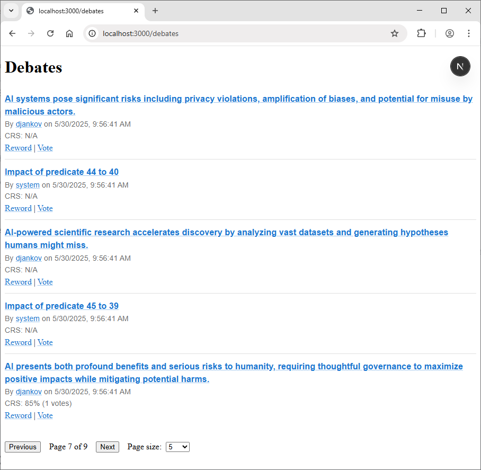Reload the page with refresh icon

click(x=50, y=33)
